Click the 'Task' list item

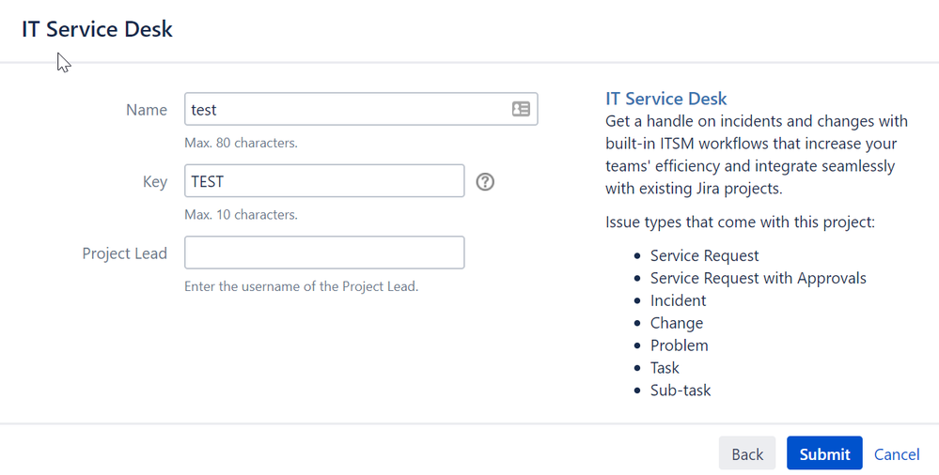click(665, 367)
